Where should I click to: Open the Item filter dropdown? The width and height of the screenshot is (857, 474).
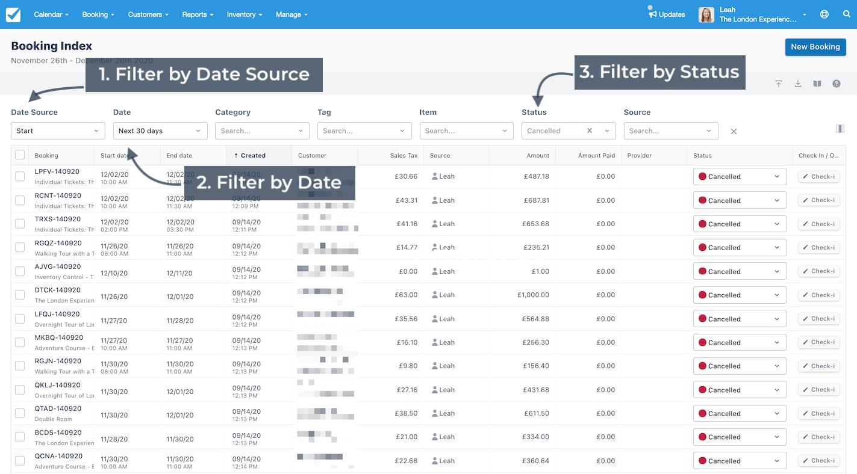tap(466, 131)
